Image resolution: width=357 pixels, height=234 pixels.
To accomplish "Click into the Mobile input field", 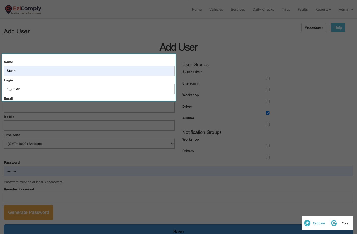I will click(x=89, y=126).
